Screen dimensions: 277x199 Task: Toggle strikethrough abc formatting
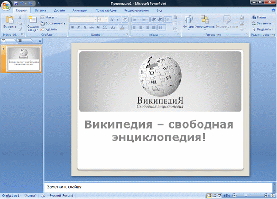point(91,27)
